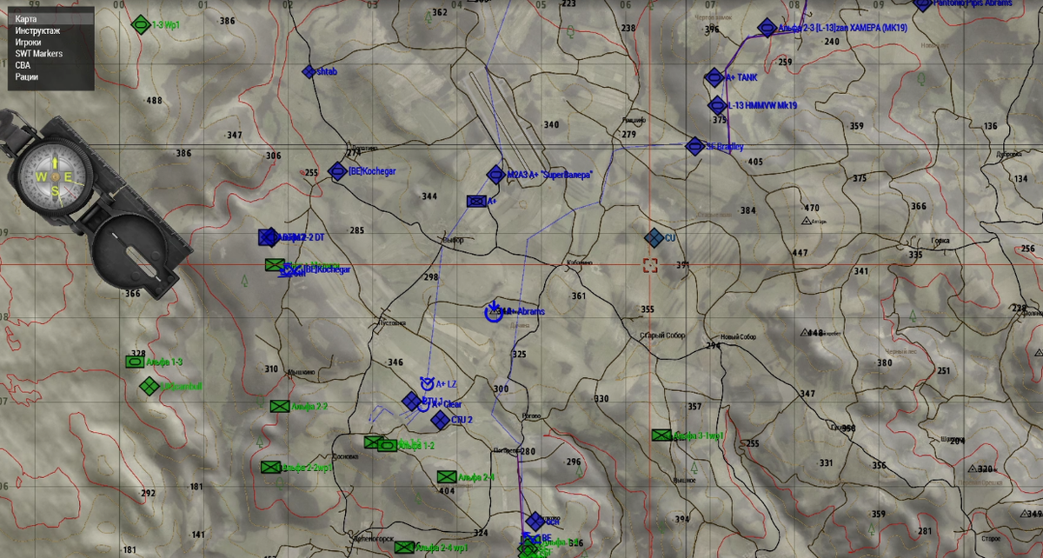Image resolution: width=1043 pixels, height=558 pixels.
Task: Open the SWT Markers entry
Action: (x=38, y=53)
